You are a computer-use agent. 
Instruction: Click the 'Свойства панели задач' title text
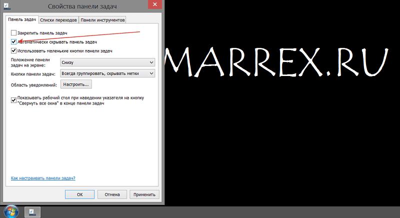pyautogui.click(x=82, y=6)
